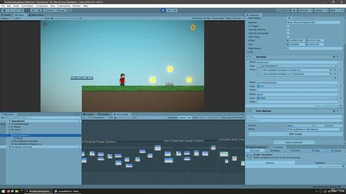Add new element to positionList

[x=335, y=78]
